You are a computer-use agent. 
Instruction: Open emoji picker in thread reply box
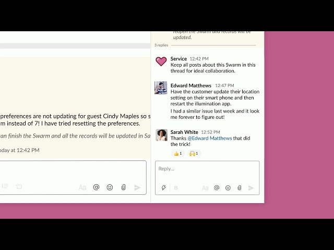coord(228,188)
